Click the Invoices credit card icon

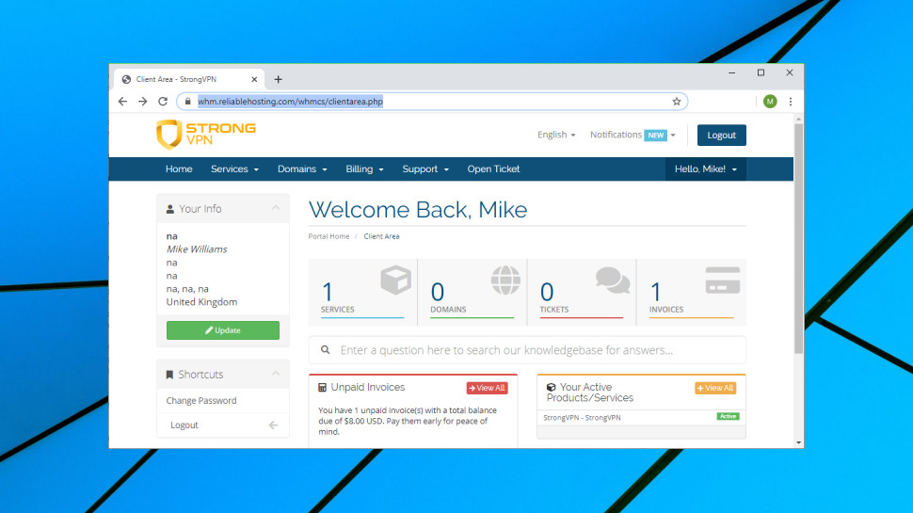pos(723,281)
